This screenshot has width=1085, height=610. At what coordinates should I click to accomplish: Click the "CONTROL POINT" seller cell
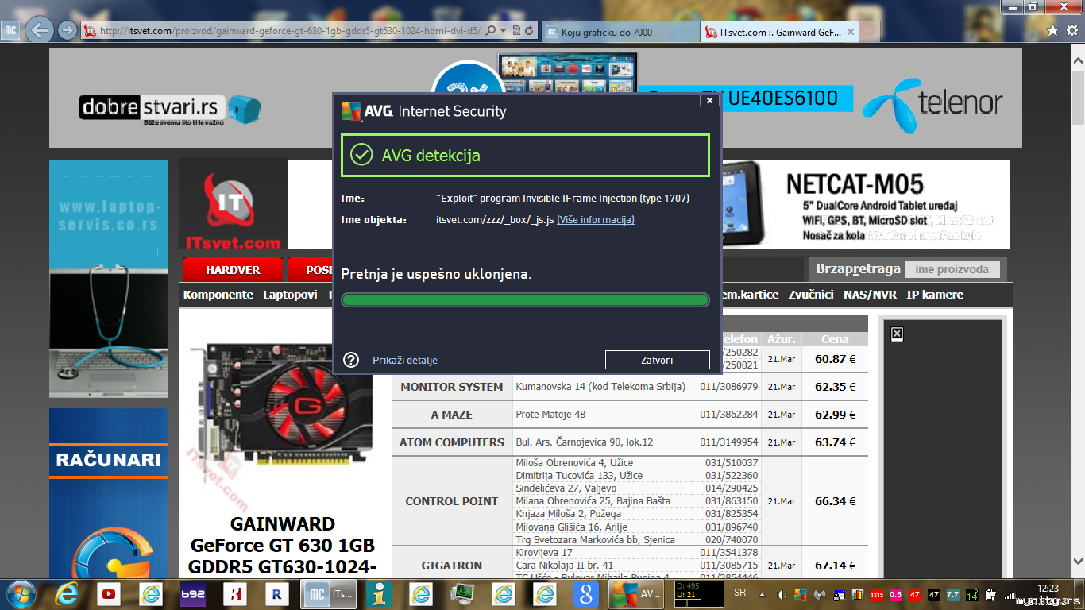[x=452, y=501]
